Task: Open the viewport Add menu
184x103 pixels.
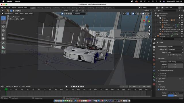Action: pos(26,13)
